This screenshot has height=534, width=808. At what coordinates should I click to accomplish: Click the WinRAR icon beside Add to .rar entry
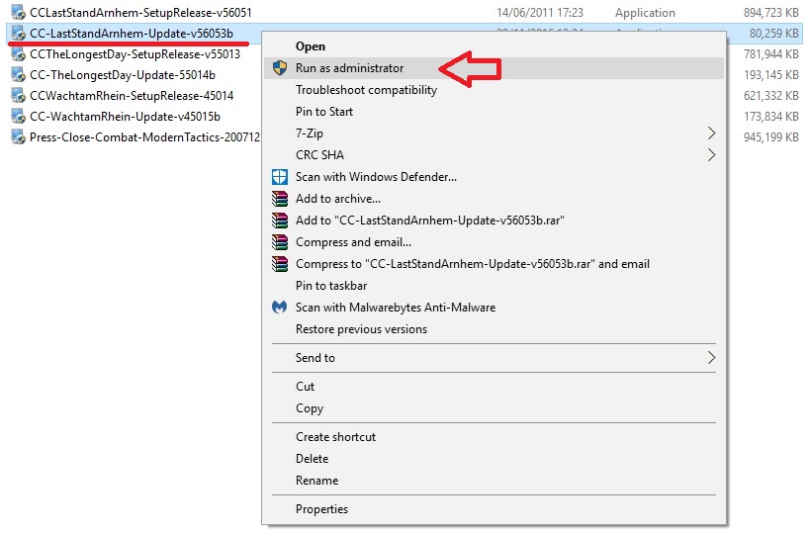click(x=280, y=221)
